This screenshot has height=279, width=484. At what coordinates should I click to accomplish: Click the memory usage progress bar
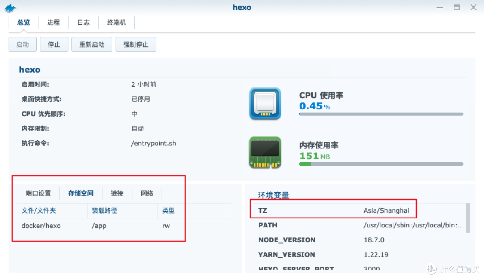(381, 164)
